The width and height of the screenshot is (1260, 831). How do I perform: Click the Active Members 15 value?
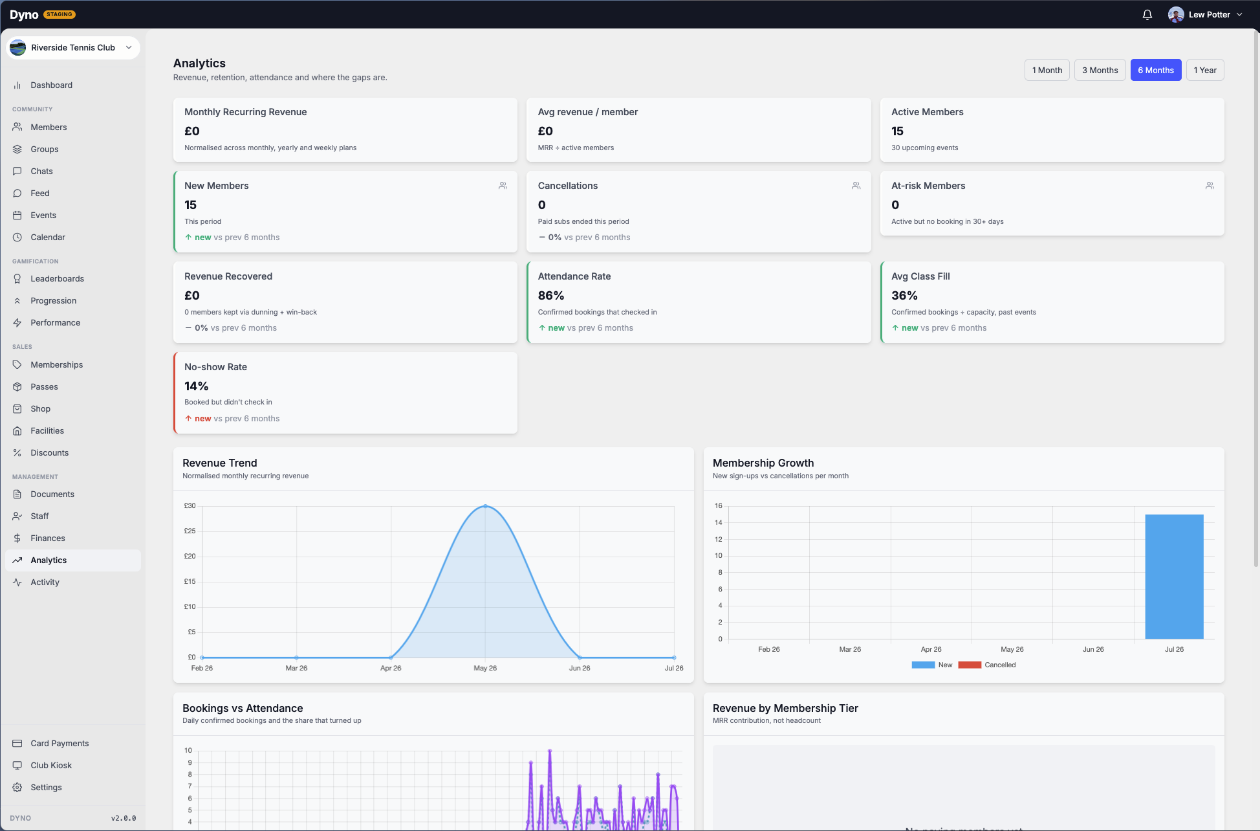point(897,131)
